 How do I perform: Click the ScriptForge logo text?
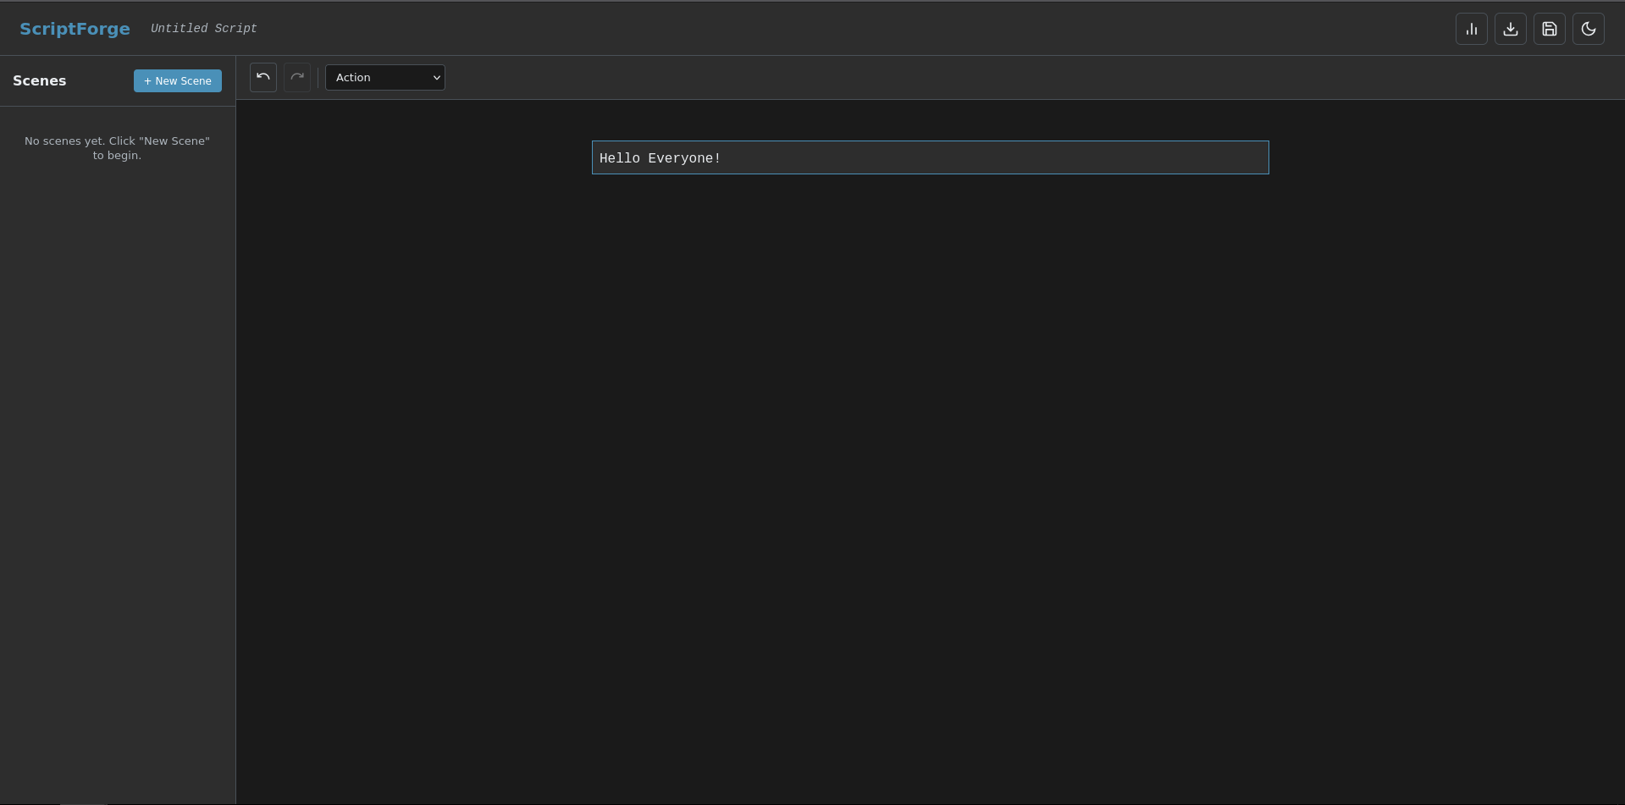point(75,29)
